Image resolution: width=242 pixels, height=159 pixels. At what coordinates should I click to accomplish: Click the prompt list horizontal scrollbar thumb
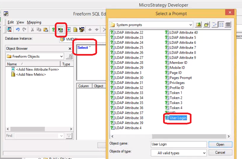[189, 136]
